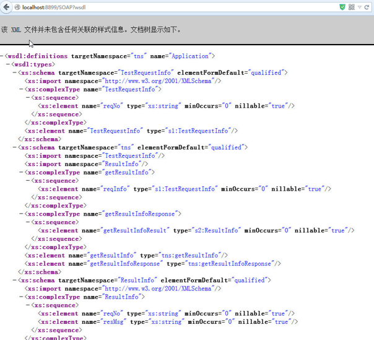
Task: Collapse xs:sequence under ResultInfo complexType
Action: point(28,305)
